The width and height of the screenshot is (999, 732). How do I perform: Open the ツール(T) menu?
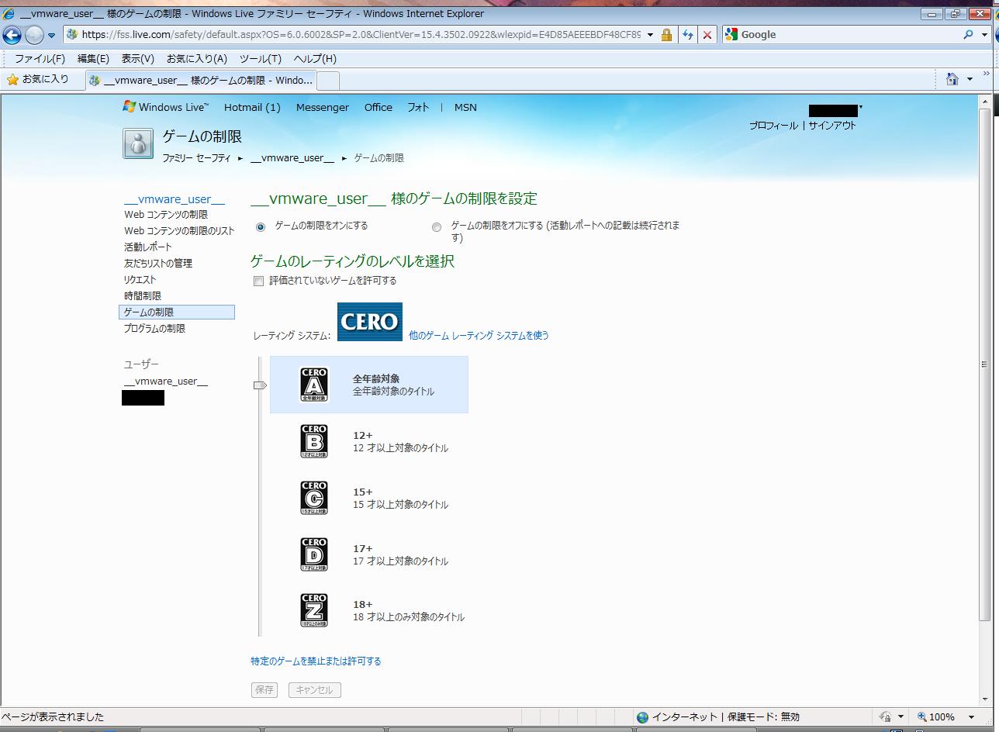pyautogui.click(x=260, y=59)
